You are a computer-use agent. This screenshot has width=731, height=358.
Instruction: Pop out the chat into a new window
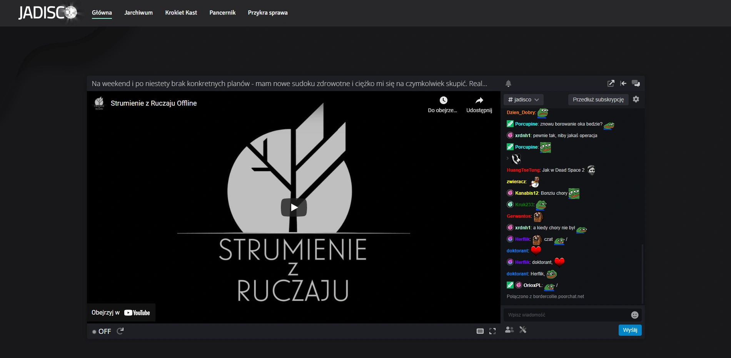(611, 83)
